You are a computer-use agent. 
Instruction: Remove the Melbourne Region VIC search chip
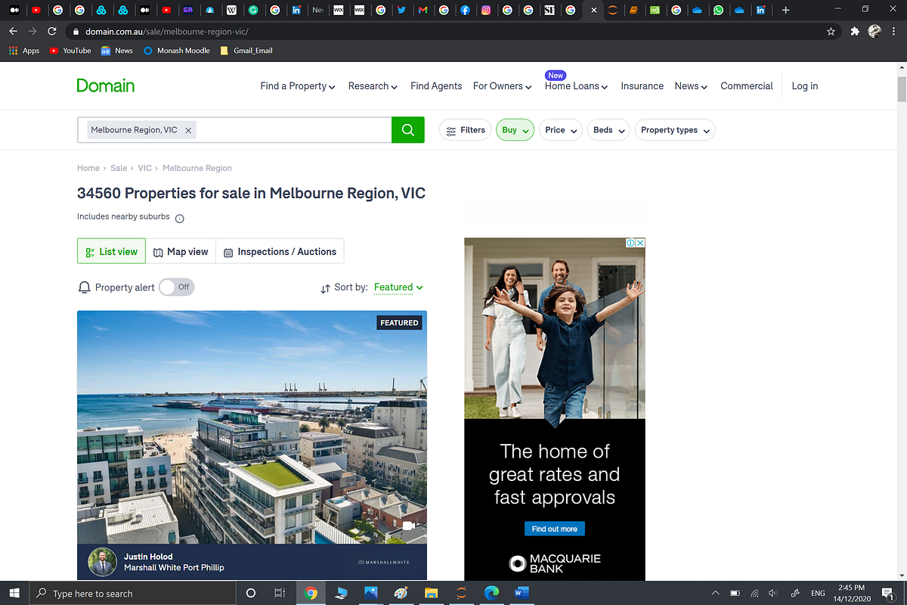[x=188, y=129]
